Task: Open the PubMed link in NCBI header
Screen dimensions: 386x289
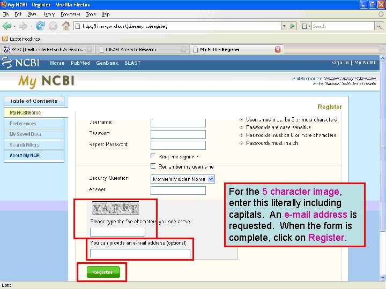Action: 80,63
